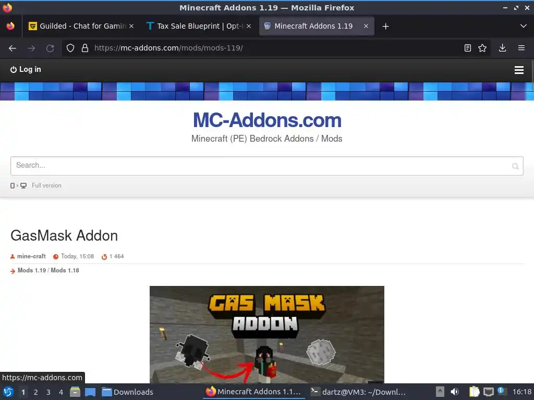
Task: Switch to Guilded - Chat for Gaming tab
Action: 81,26
